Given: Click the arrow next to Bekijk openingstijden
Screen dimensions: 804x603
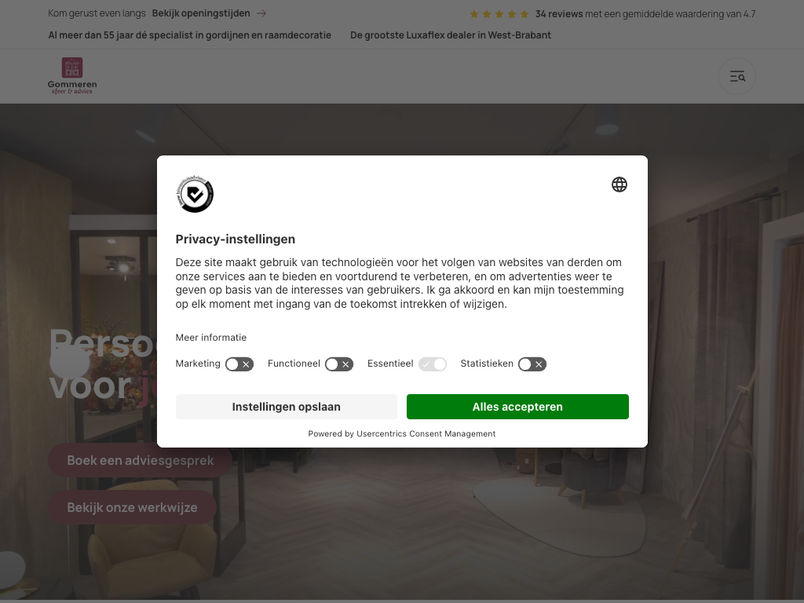Looking at the screenshot, I should tap(261, 13).
